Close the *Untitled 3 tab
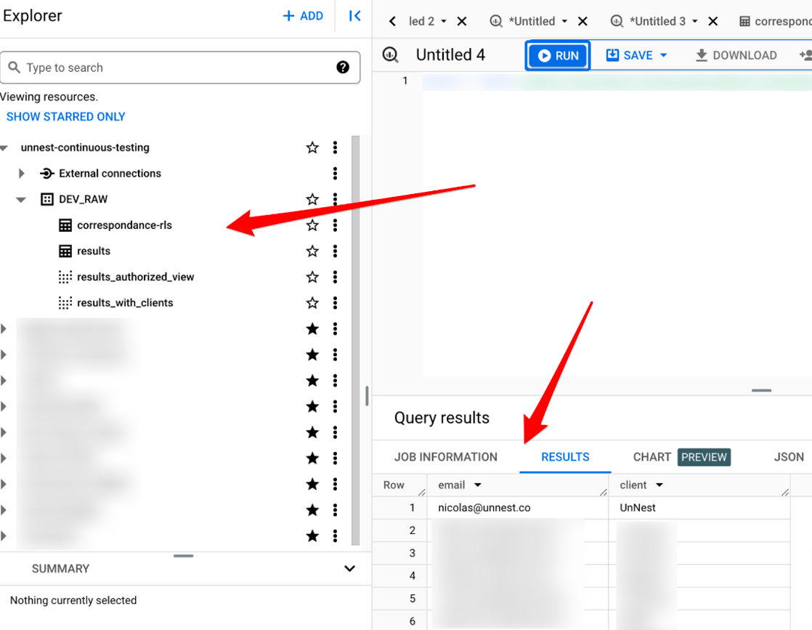This screenshot has width=812, height=630. pyautogui.click(x=713, y=21)
